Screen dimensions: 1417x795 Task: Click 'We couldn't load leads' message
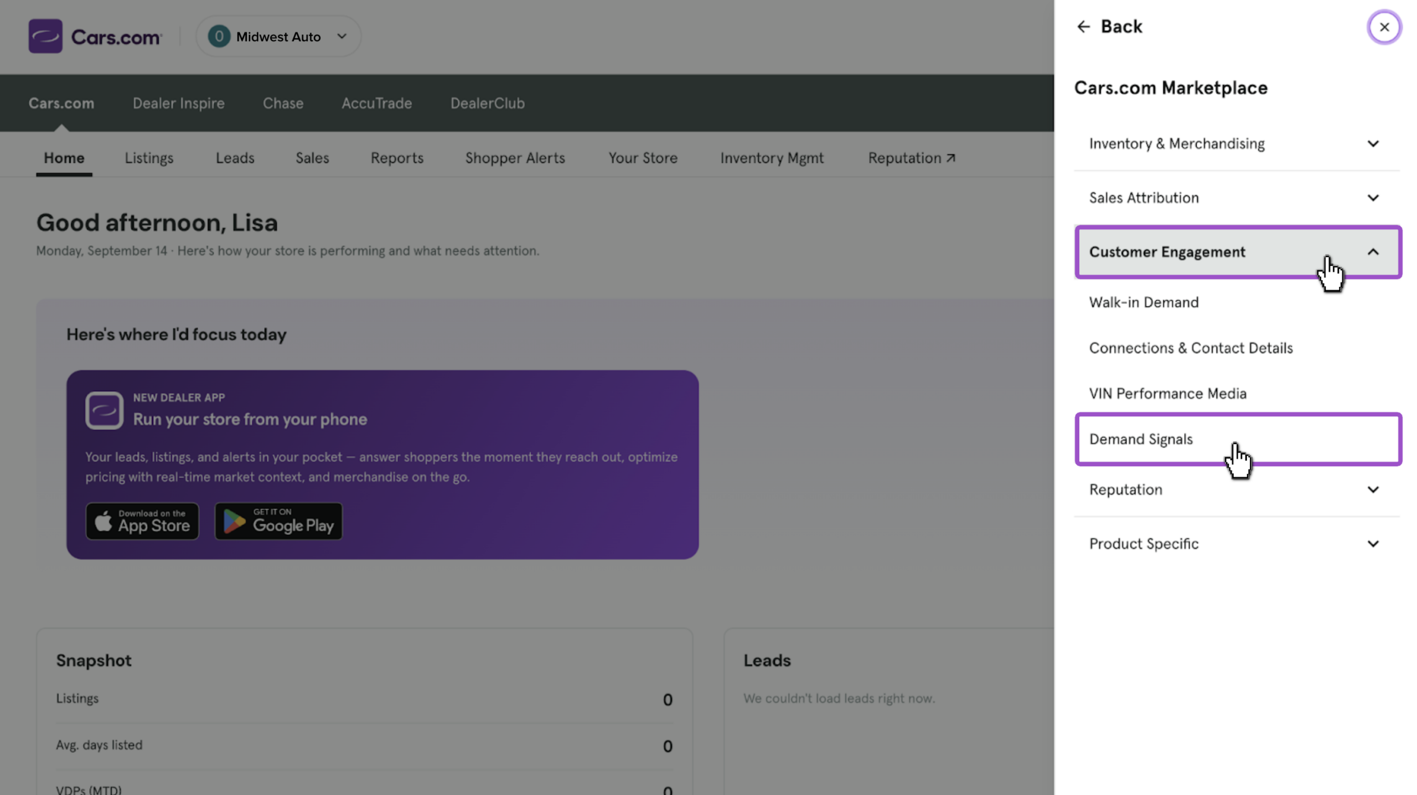[839, 699]
